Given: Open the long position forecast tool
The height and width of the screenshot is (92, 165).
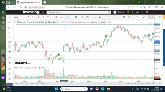Looking at the screenshot, I should point(10,58).
